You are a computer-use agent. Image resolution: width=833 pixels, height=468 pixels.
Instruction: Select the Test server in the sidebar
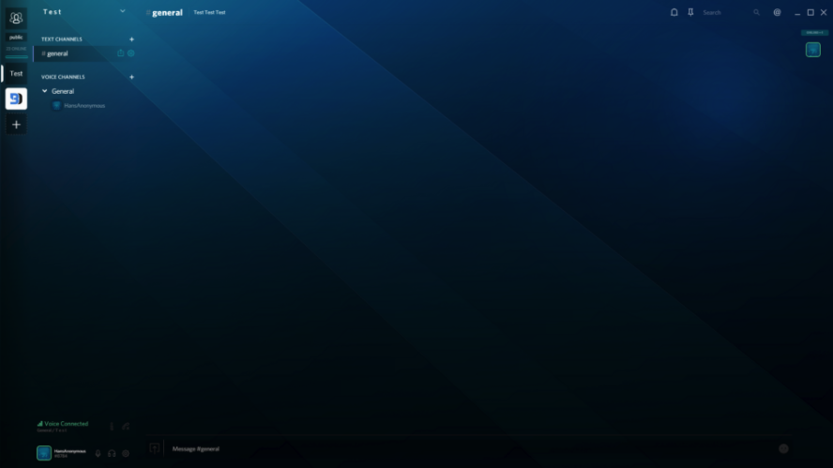[x=16, y=73]
